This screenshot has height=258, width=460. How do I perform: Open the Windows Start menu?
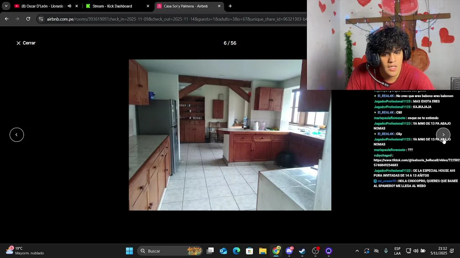(x=129, y=251)
